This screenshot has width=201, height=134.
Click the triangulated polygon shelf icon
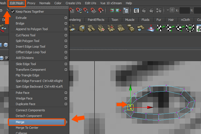121,28
